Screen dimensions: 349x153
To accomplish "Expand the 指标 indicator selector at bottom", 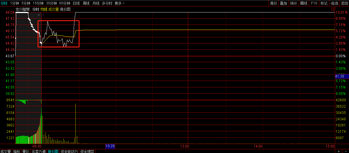I will coord(16,151).
